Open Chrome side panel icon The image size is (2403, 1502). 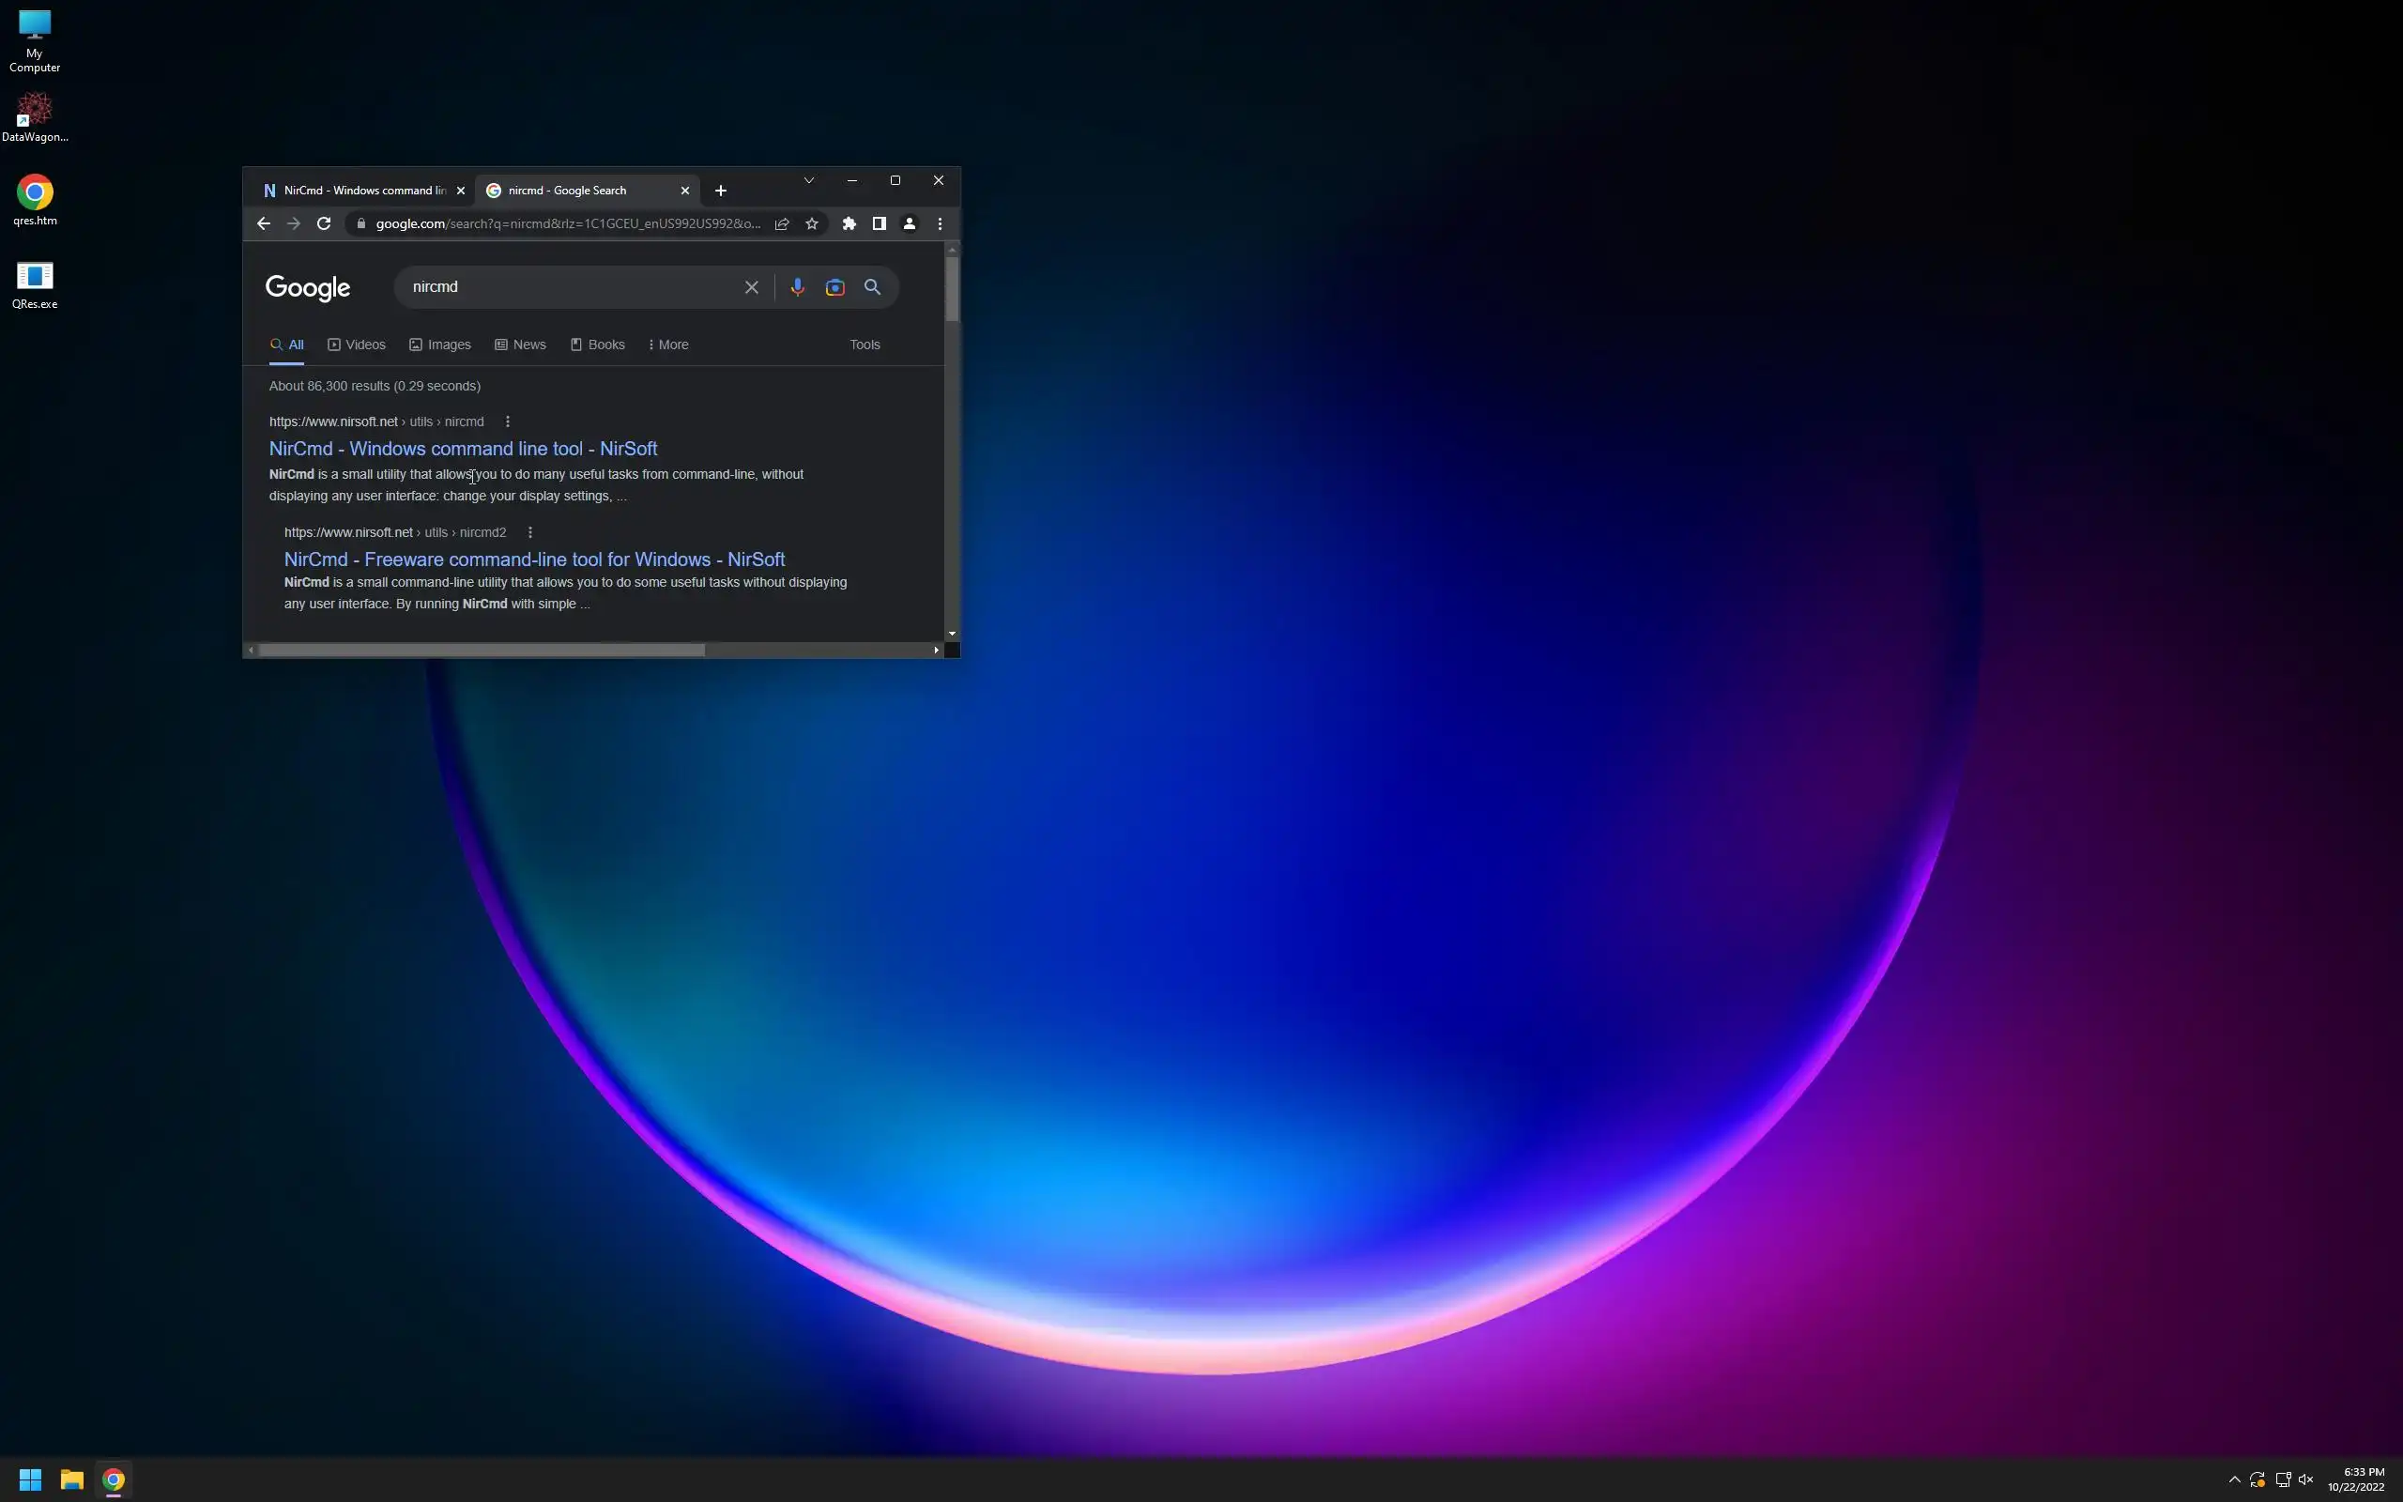point(879,223)
